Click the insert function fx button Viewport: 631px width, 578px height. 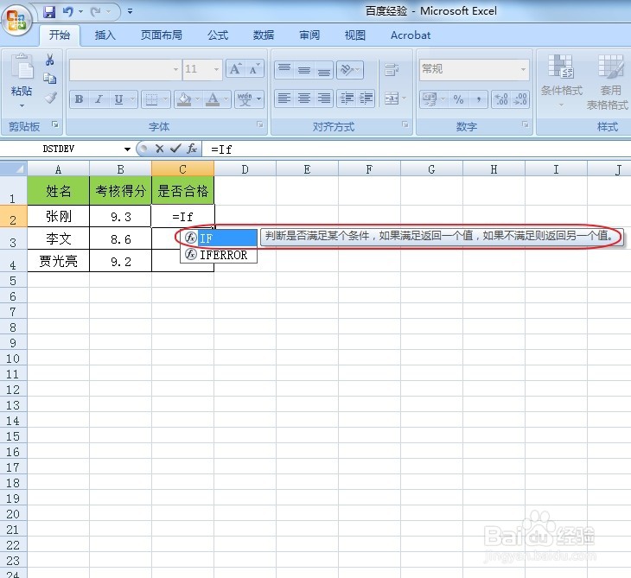click(x=192, y=149)
